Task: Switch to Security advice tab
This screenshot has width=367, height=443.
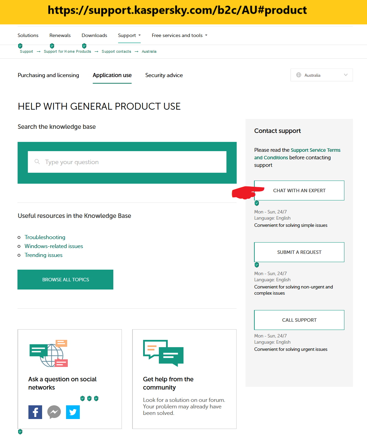Action: pos(164,75)
